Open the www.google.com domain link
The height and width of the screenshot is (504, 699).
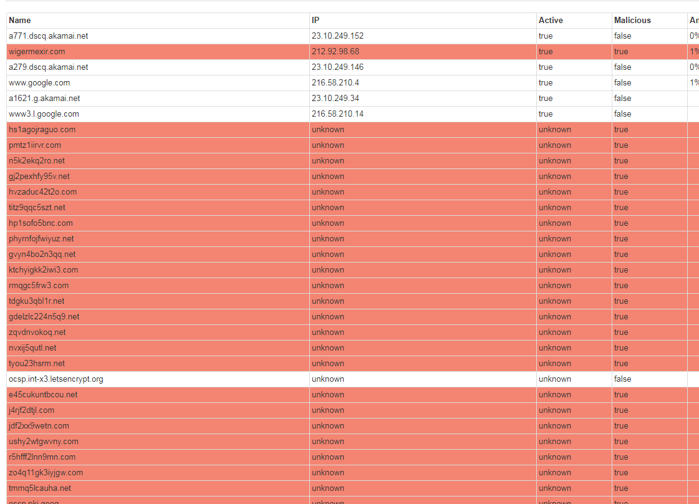click(38, 82)
